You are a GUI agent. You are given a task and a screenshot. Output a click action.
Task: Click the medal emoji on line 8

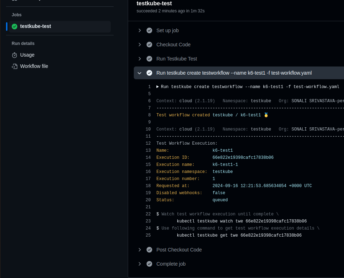tap(266, 115)
